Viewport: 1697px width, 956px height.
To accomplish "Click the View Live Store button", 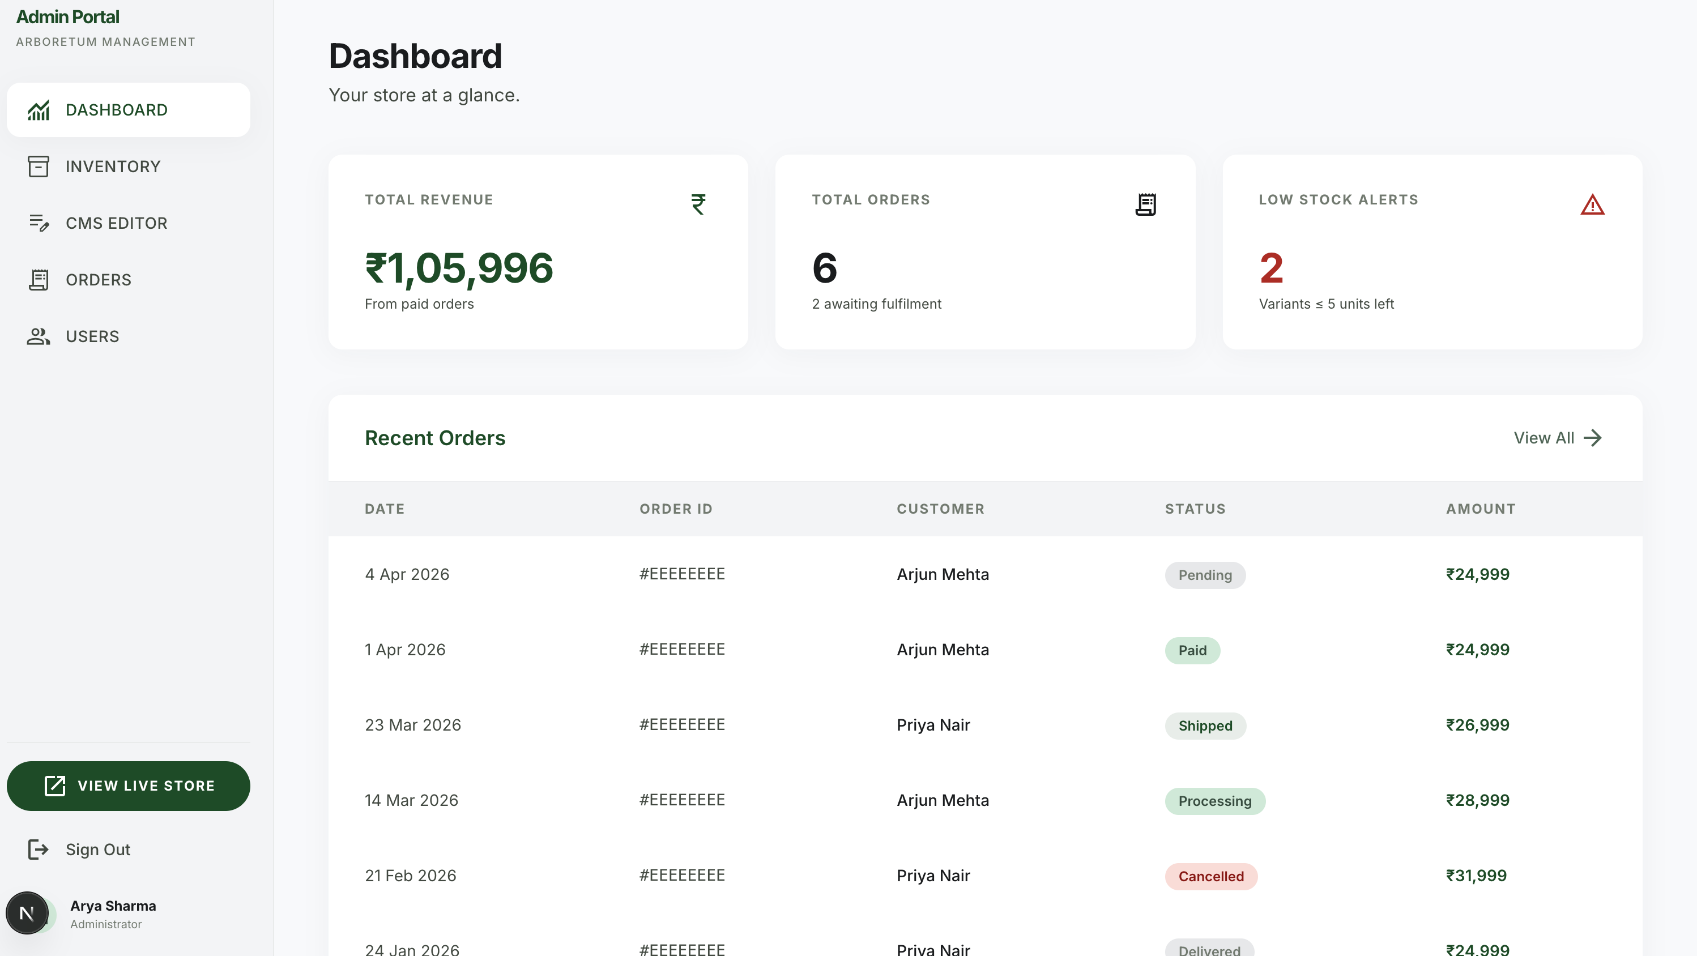I will (x=129, y=786).
